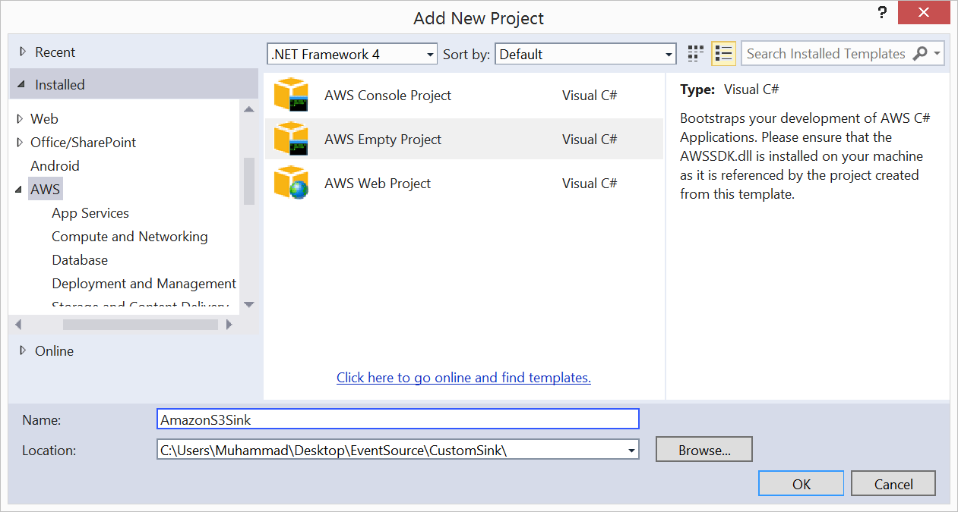The width and height of the screenshot is (958, 512).
Task: Select the AWS Console Project template icon
Action: pos(291,96)
